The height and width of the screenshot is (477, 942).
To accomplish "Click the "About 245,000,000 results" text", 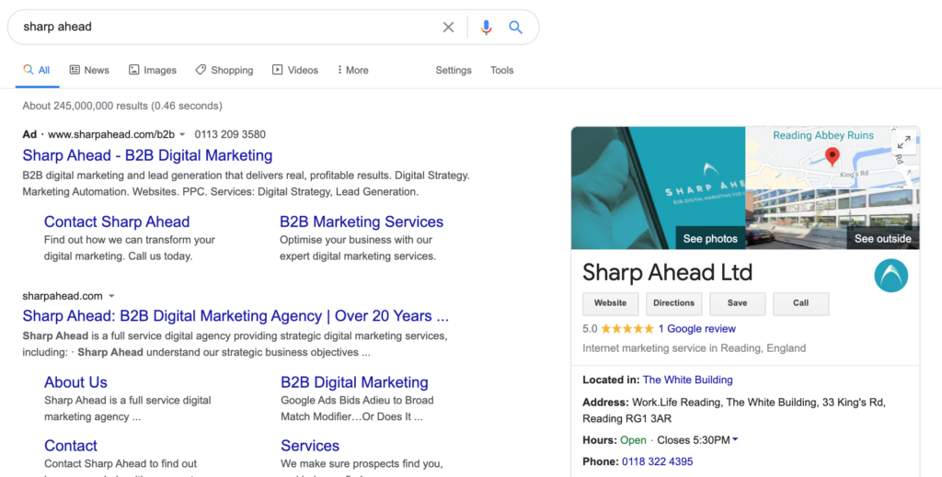I will pos(122,106).
